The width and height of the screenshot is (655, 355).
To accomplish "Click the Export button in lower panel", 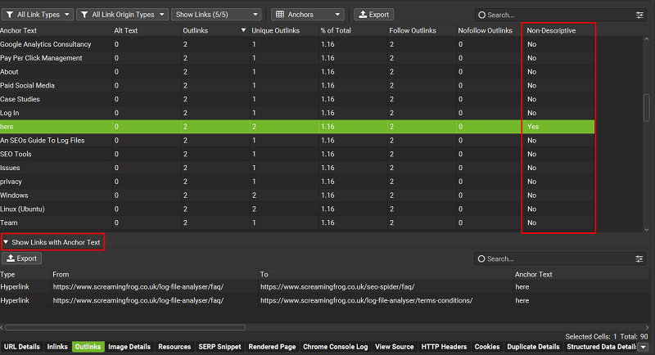I will click(22, 258).
